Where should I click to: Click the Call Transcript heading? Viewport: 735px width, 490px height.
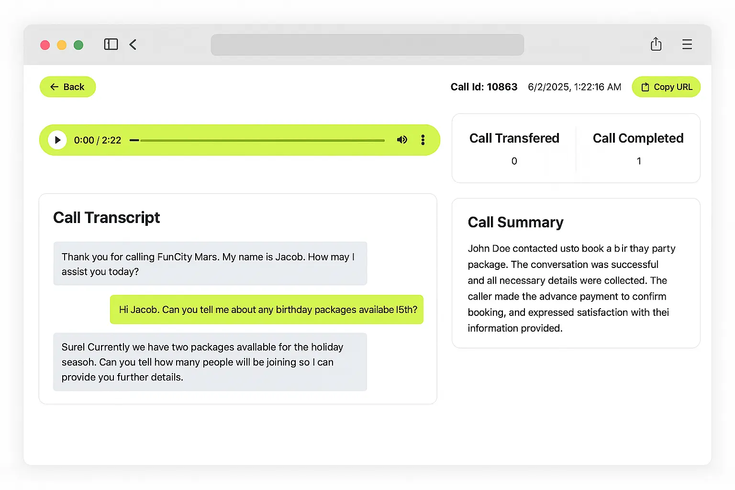click(106, 218)
